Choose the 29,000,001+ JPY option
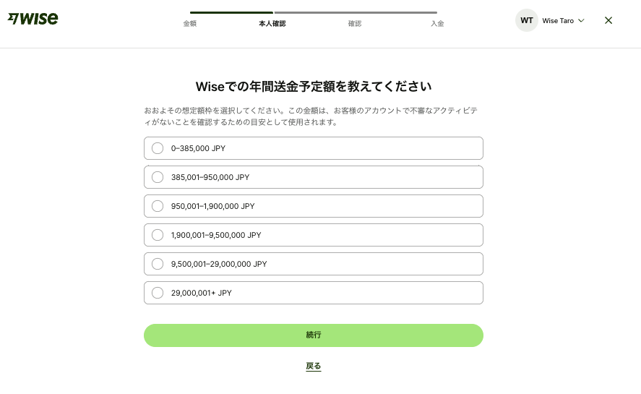This screenshot has height=394, width=641. pyautogui.click(x=158, y=293)
